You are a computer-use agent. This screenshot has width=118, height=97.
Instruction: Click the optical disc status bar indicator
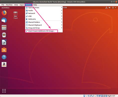tap(87, 96)
